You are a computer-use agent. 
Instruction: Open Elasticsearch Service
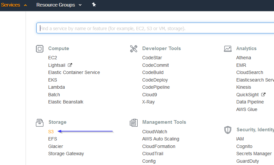click(x=255, y=80)
